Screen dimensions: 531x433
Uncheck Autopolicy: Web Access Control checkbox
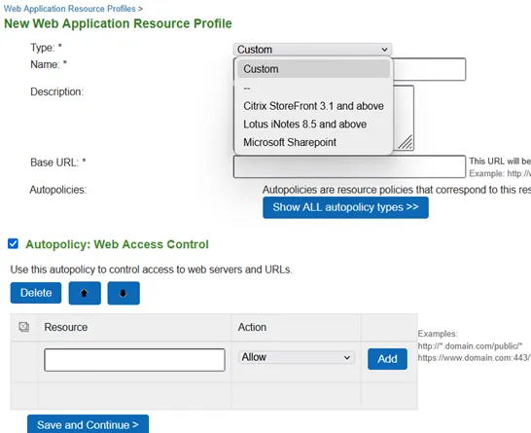[13, 243]
